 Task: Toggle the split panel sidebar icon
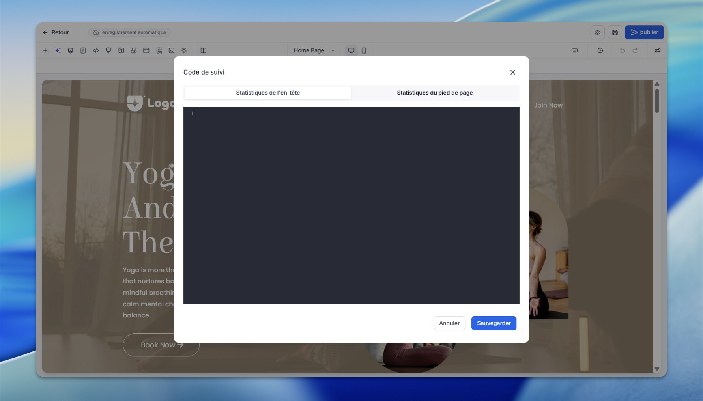[204, 50]
